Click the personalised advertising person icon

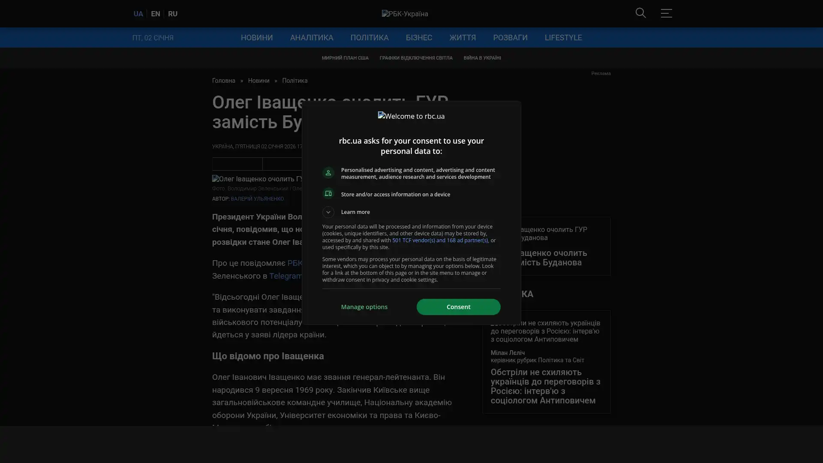point(328,173)
